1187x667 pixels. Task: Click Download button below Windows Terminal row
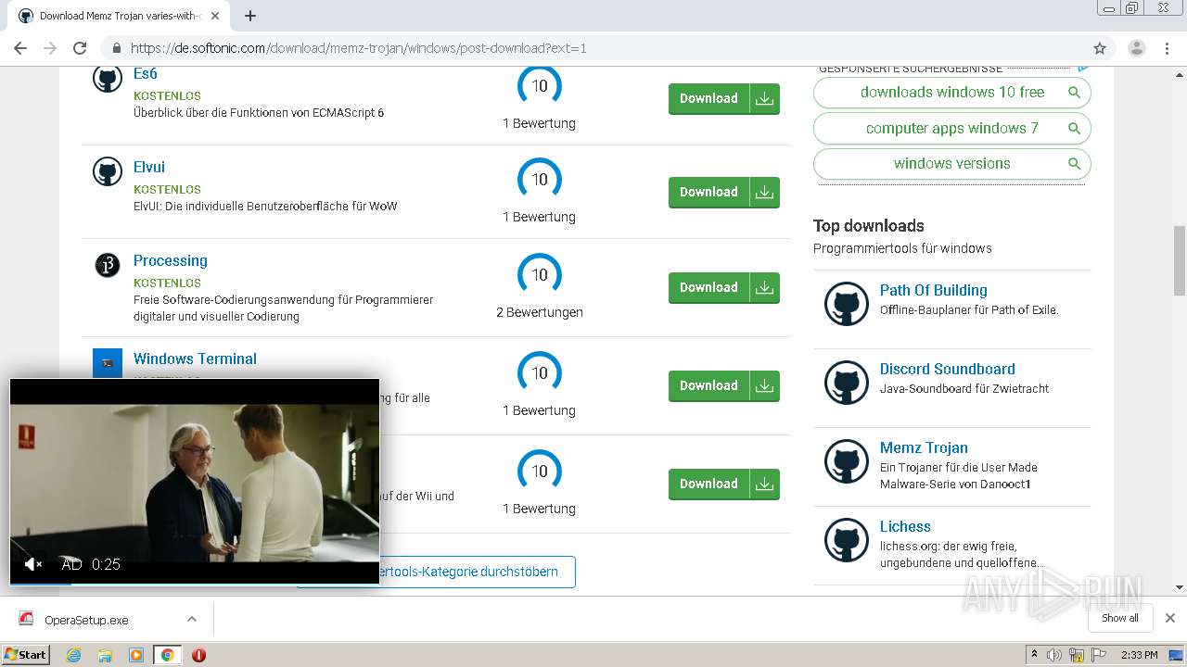click(723, 485)
